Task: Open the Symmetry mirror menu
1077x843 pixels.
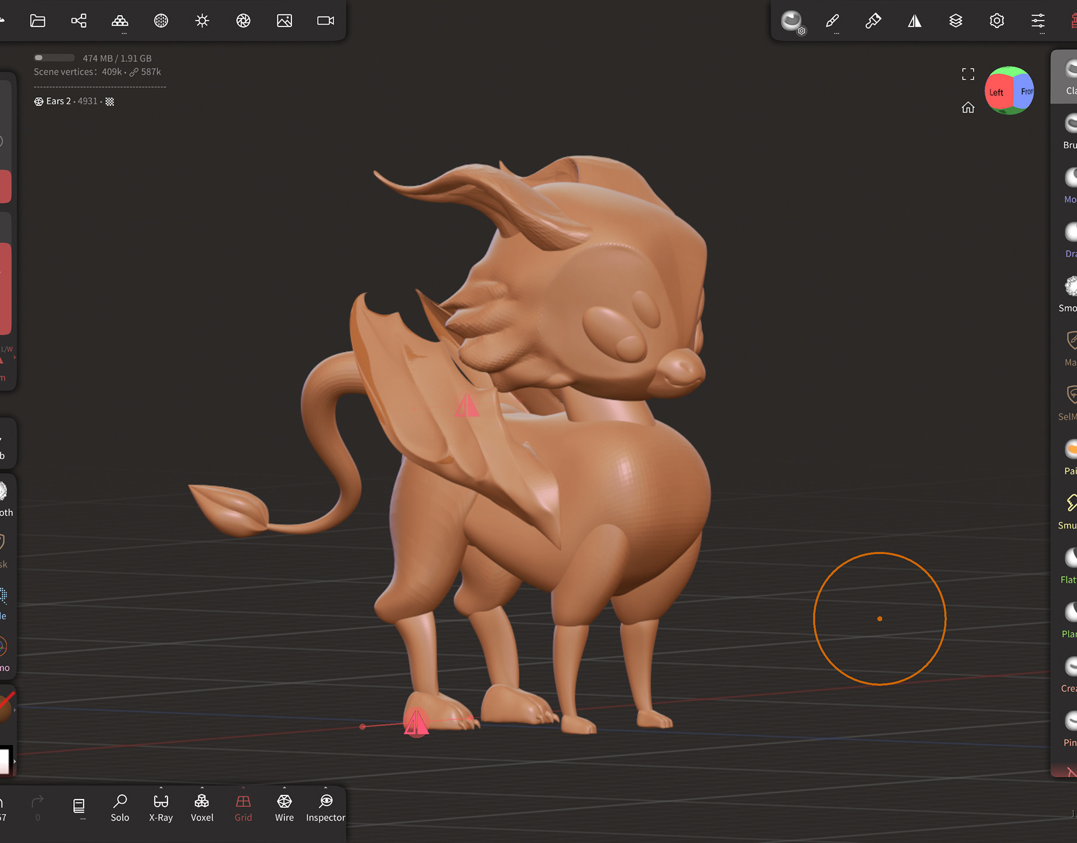Action: (915, 21)
